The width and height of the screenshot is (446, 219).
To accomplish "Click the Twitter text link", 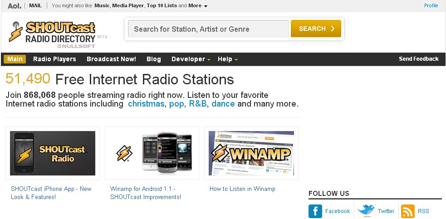I will coord(386,211).
